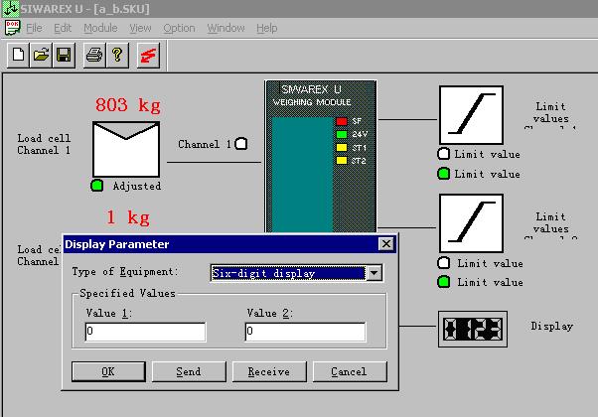Open the lower Limit values ramp graphic
598x417 pixels.
pos(472,223)
